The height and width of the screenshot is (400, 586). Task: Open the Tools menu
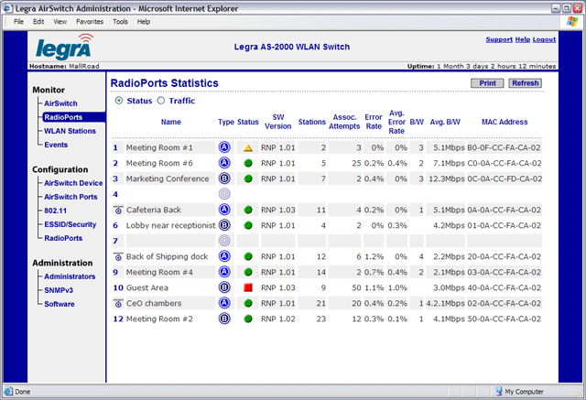point(120,22)
